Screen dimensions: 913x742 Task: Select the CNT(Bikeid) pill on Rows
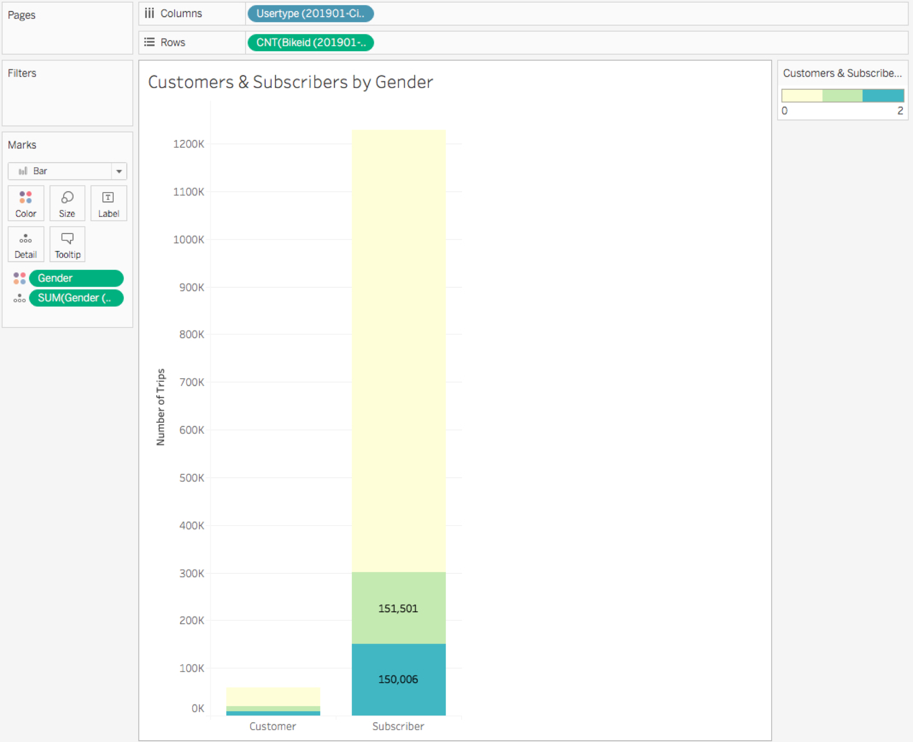[311, 42]
